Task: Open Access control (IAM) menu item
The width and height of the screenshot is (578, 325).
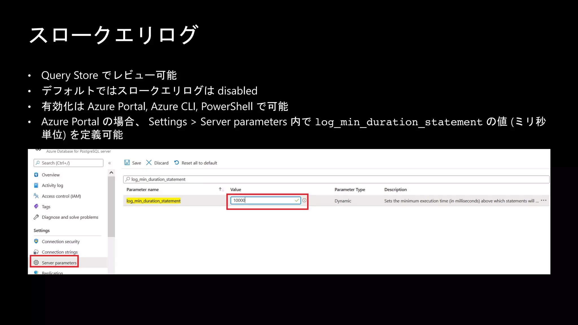Action: [x=61, y=196]
